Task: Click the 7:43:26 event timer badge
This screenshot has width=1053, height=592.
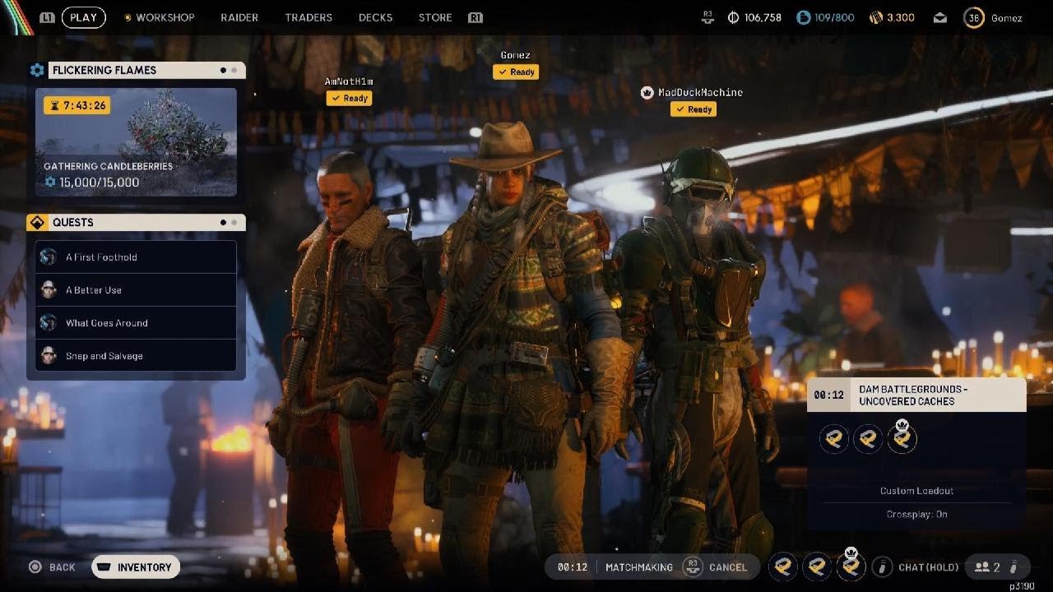Action: click(x=77, y=105)
